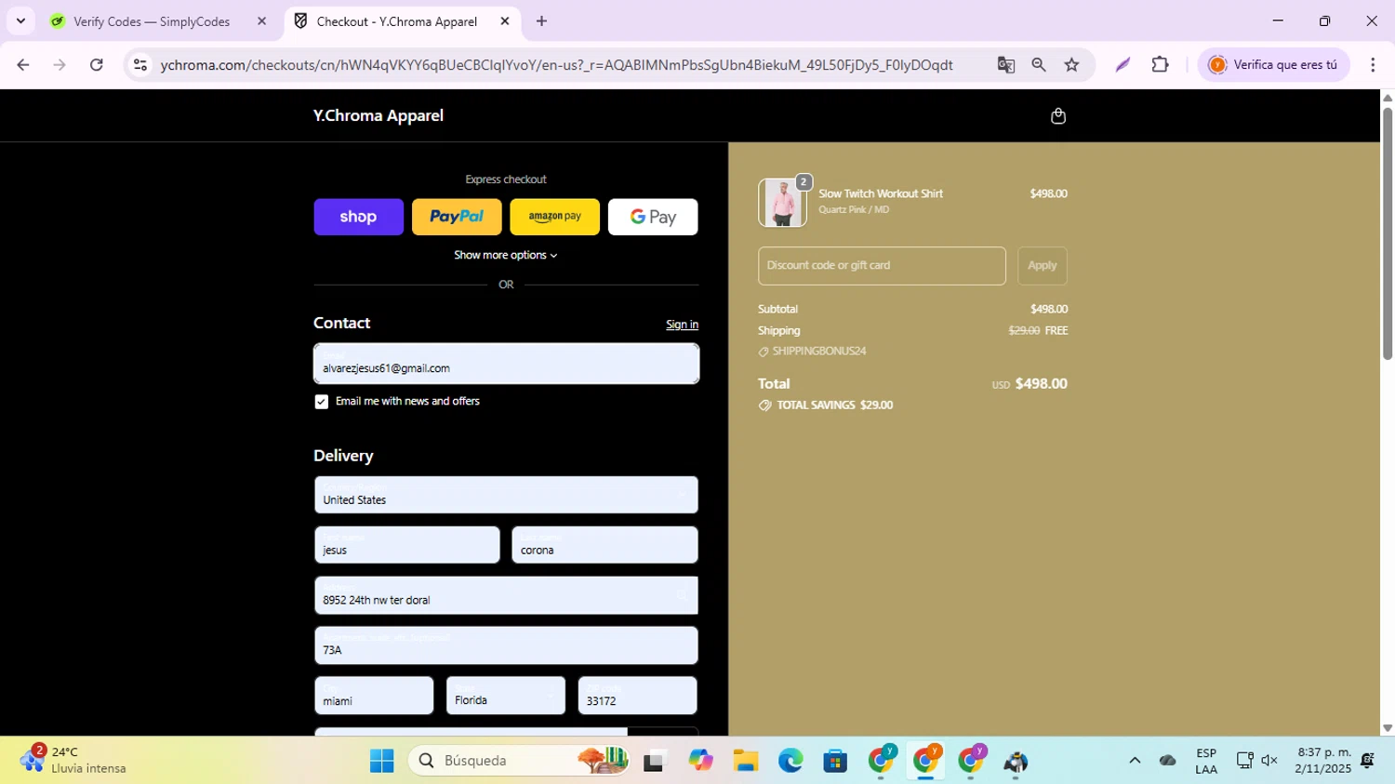The height and width of the screenshot is (784, 1395).
Task: Open the Country/Region dropdown
Action: (506, 495)
